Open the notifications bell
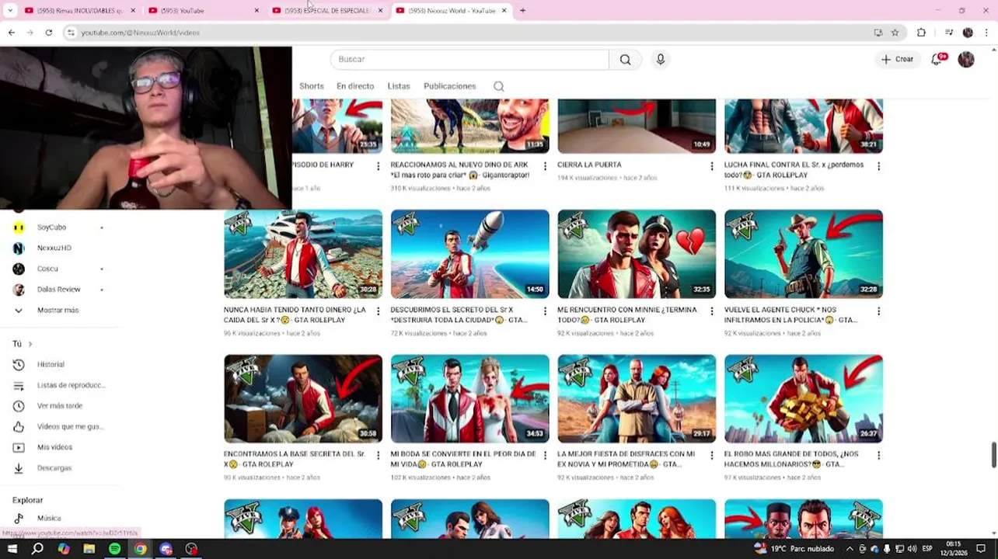 [x=937, y=59]
